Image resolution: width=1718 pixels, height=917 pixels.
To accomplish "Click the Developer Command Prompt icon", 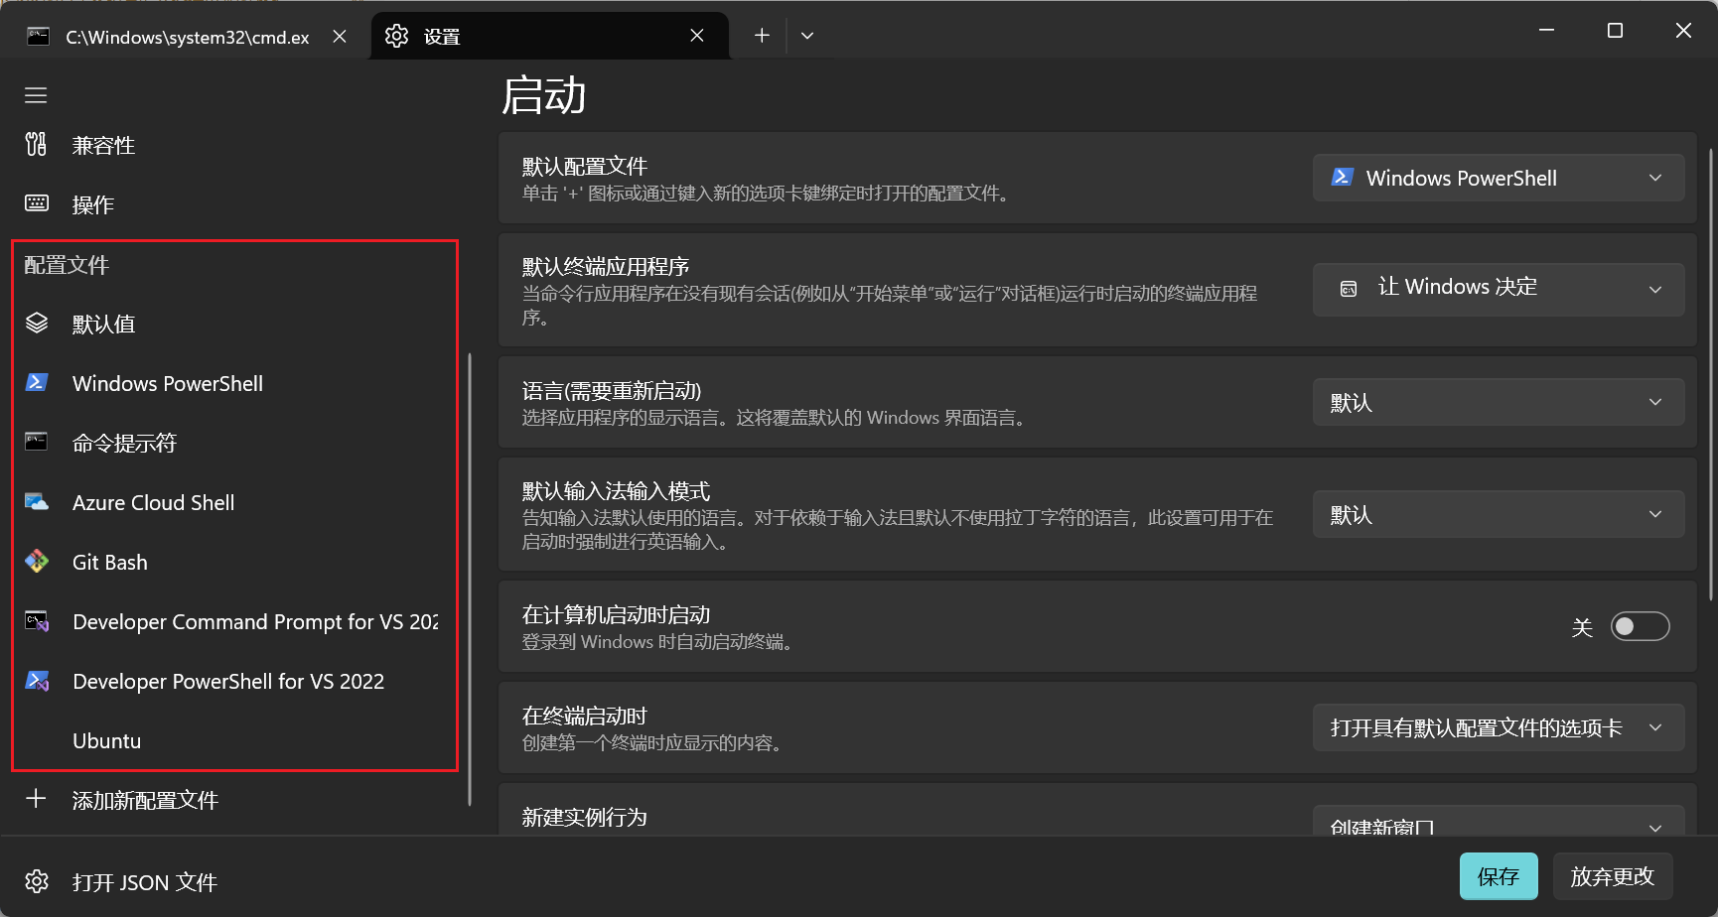I will (x=37, y=621).
